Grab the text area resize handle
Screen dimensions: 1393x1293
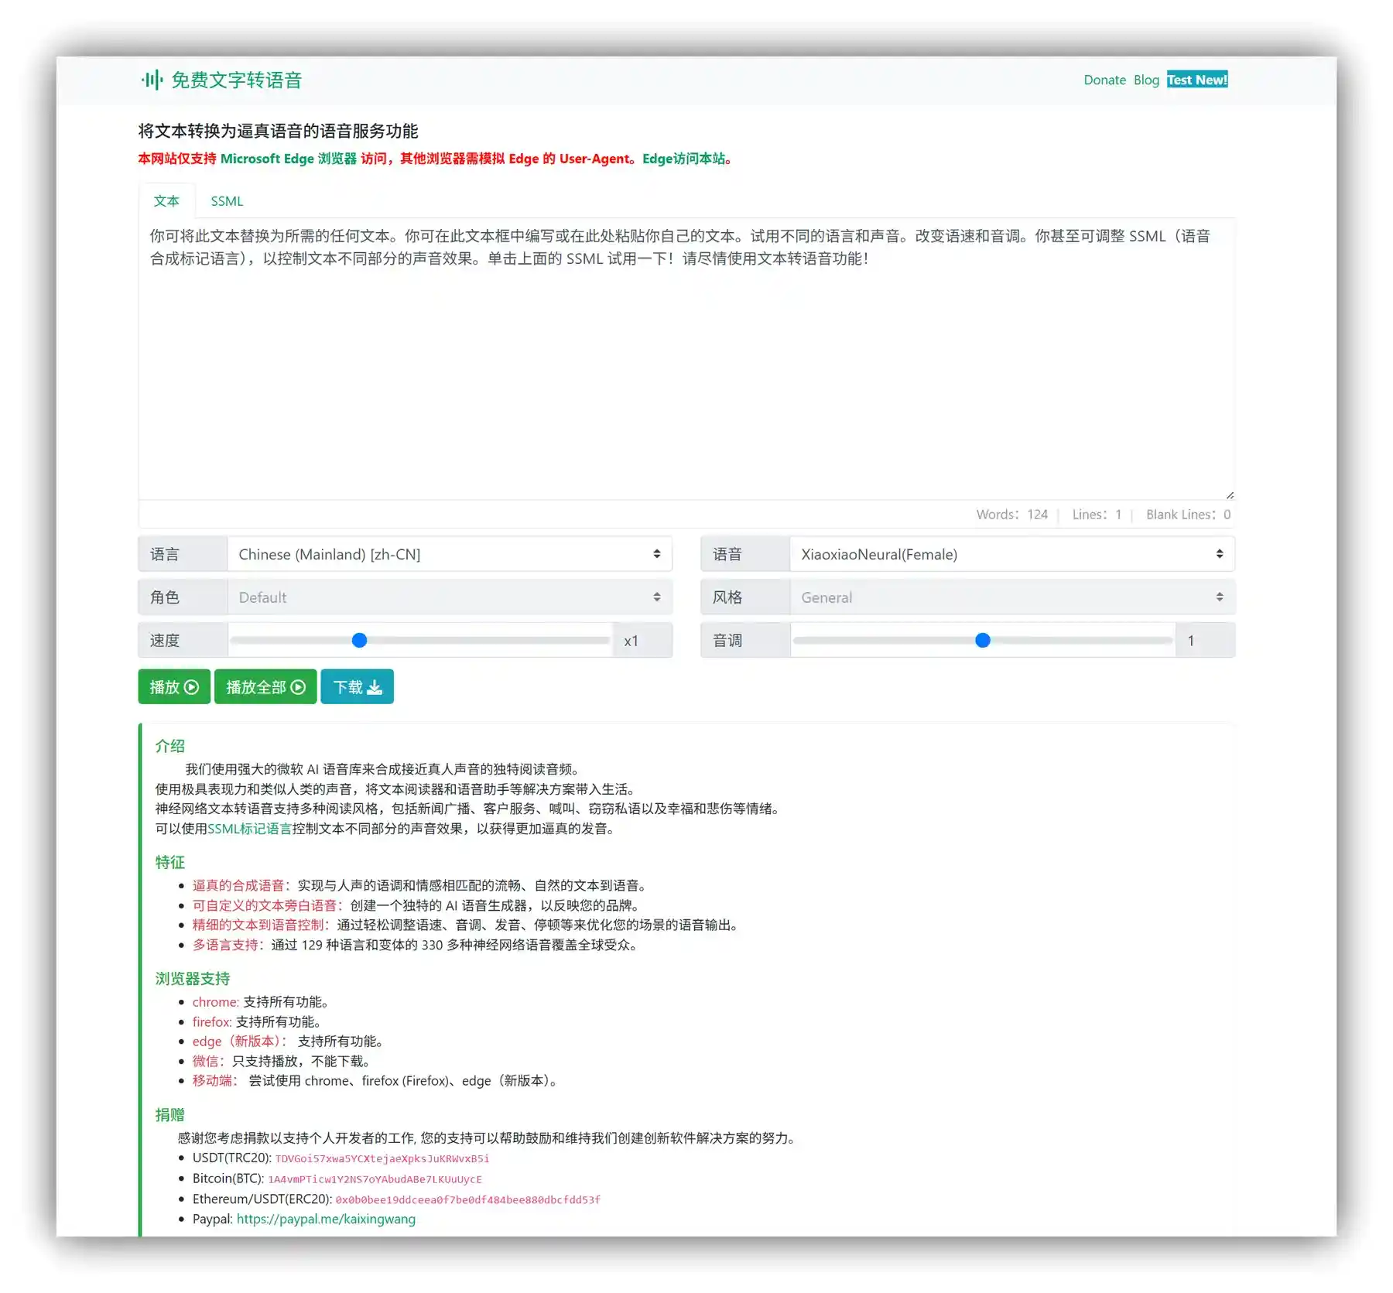point(1230,495)
